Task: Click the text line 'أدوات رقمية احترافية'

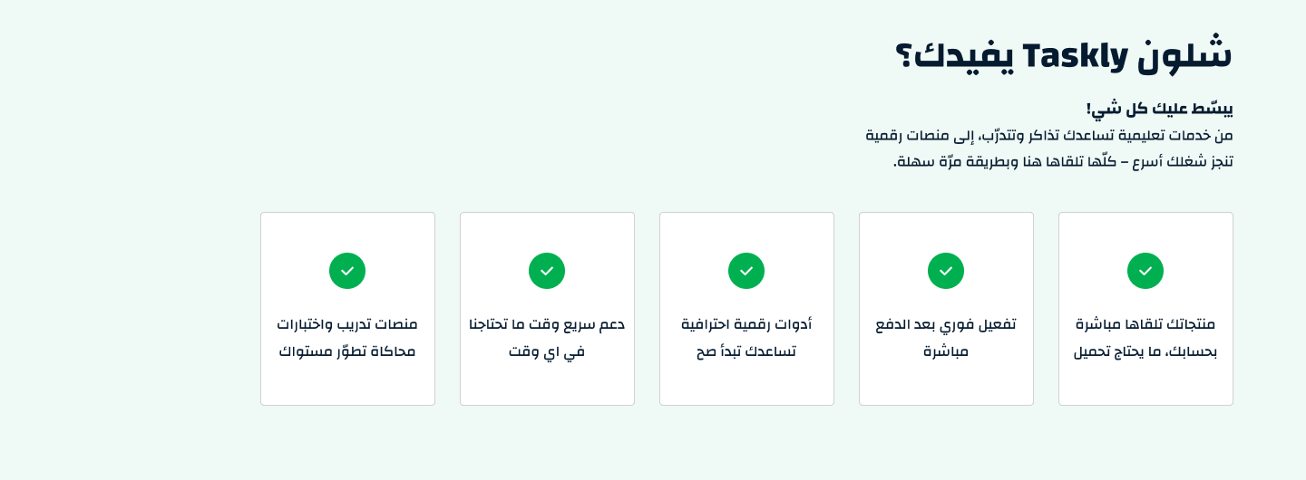Action: click(746, 324)
